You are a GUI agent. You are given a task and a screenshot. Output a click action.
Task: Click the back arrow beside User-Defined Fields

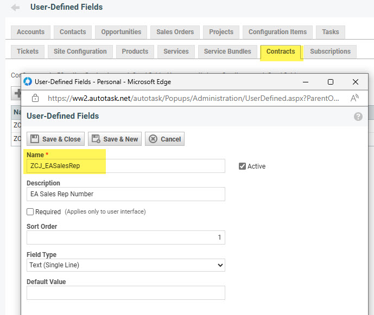15,8
